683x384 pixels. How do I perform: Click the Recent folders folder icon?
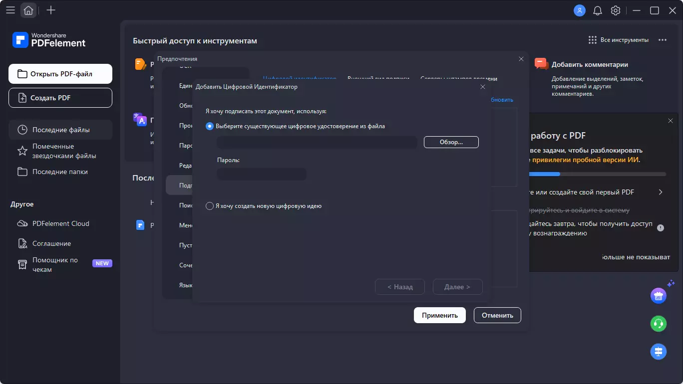click(22, 172)
